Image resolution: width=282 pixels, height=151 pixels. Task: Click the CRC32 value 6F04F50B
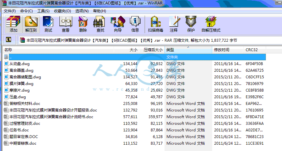click(x=254, y=64)
